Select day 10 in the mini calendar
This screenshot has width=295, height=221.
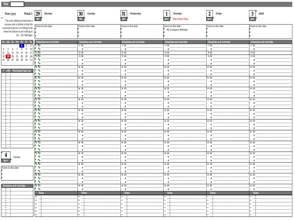point(31,49)
